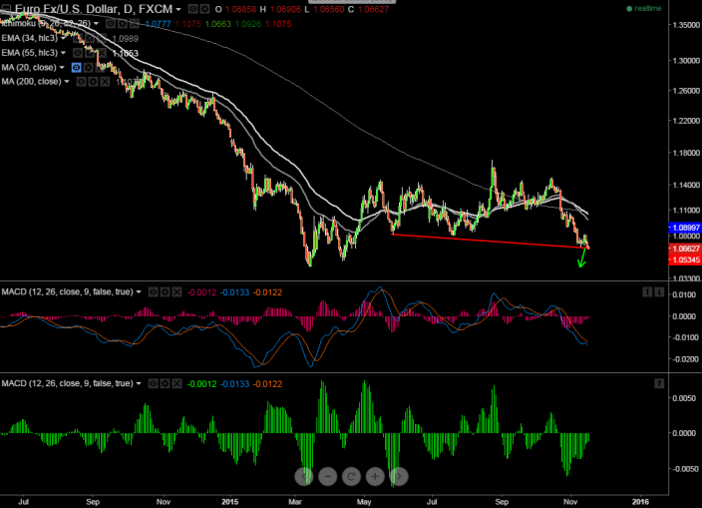The image size is (702, 508).
Task: Move upper MACD pane down with arrow icon
Action: (x=659, y=292)
